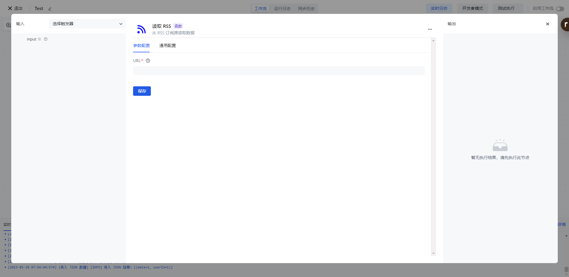Switch to the 通用配置 tab
Screen dimensions: 569x277
167,46
